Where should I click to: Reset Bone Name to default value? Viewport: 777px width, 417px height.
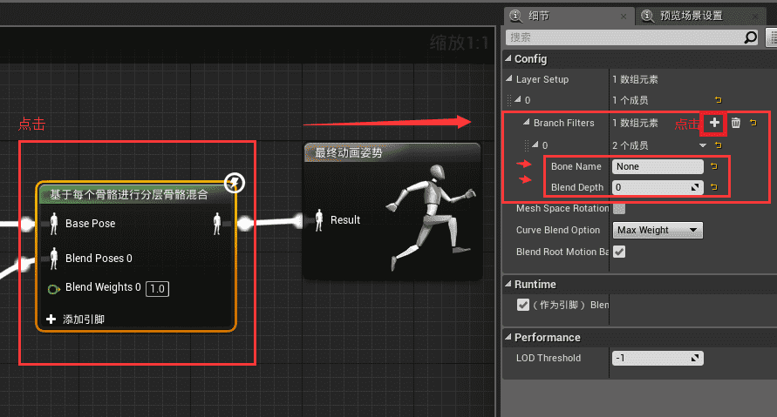click(713, 165)
